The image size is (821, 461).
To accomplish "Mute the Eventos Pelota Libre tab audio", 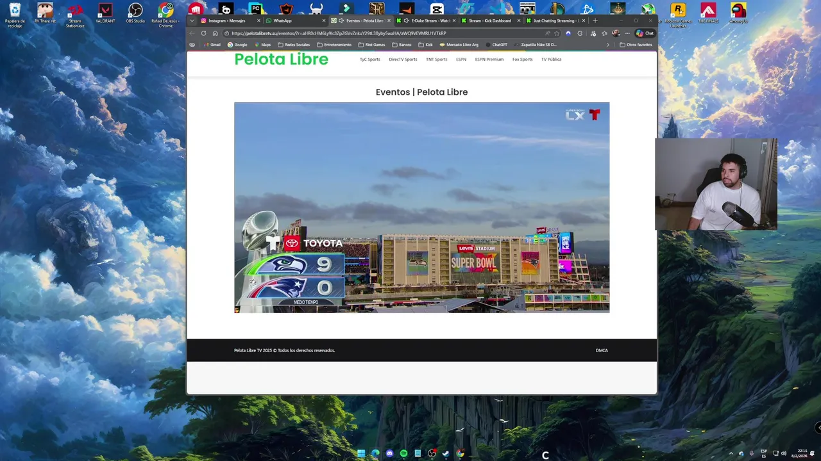I will [x=341, y=20].
